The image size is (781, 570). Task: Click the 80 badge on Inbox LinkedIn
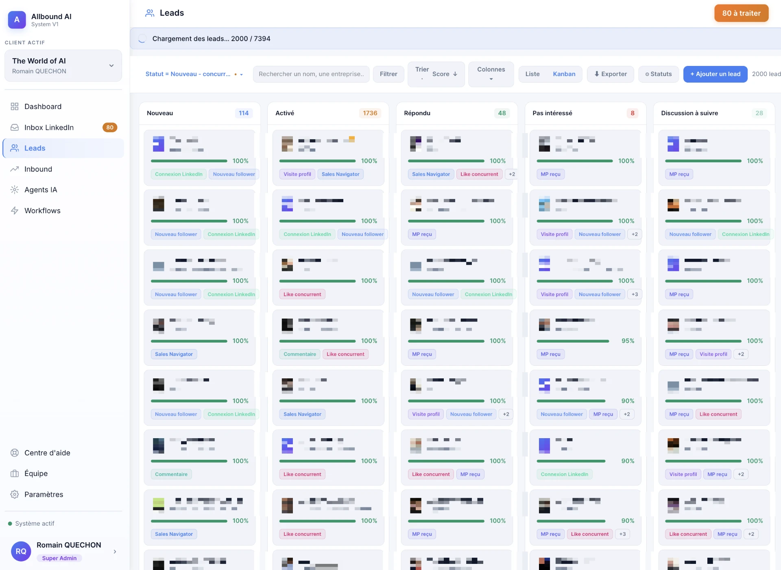(x=110, y=127)
